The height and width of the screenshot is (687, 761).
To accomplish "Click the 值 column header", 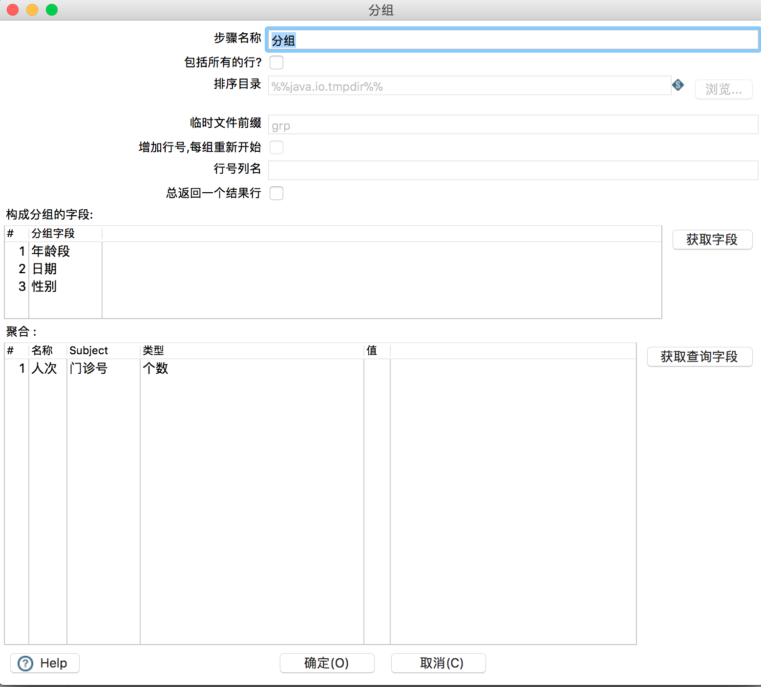I will [x=377, y=351].
